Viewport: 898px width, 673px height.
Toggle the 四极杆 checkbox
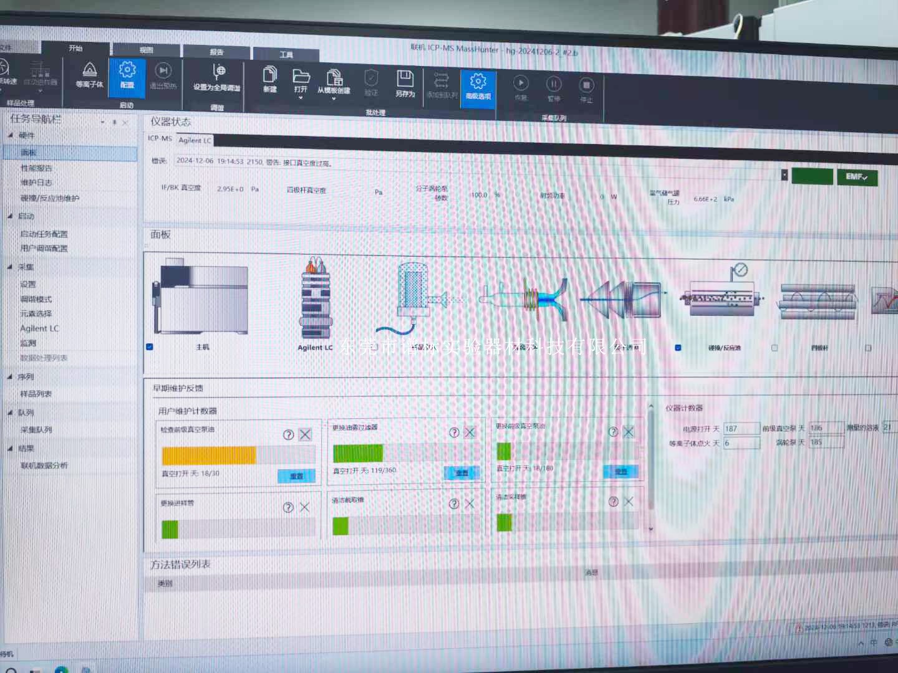(x=775, y=348)
